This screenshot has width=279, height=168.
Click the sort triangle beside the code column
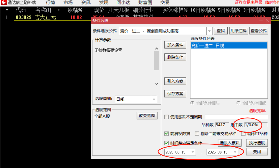pyautogui.click(x=7, y=10)
